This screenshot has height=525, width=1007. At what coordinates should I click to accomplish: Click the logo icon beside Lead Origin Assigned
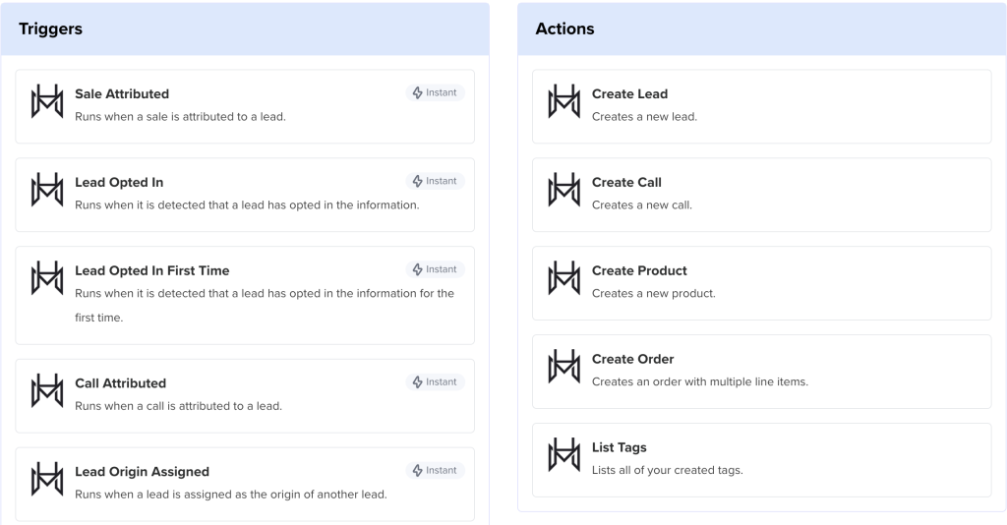click(46, 480)
